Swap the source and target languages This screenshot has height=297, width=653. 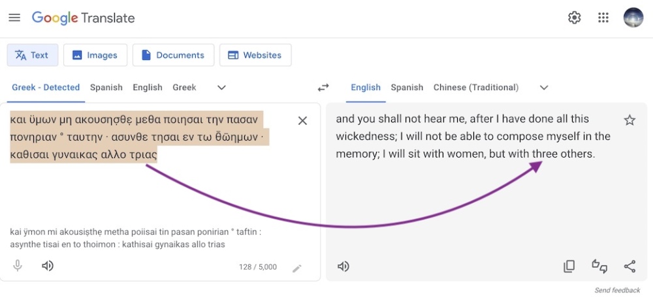click(x=323, y=88)
